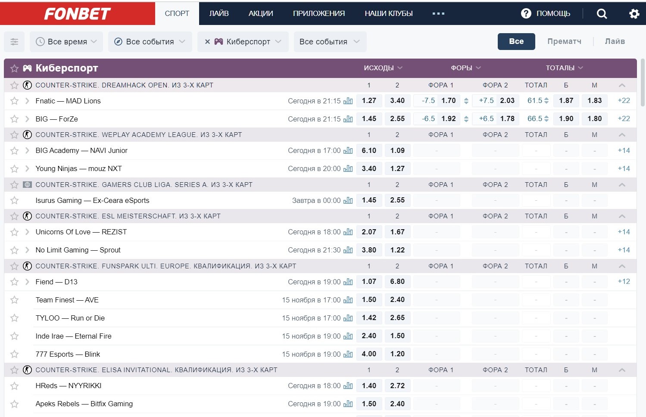The image size is (646, 417).
Task: Star the TYLOO — Run or Die match
Action: [x=14, y=318]
